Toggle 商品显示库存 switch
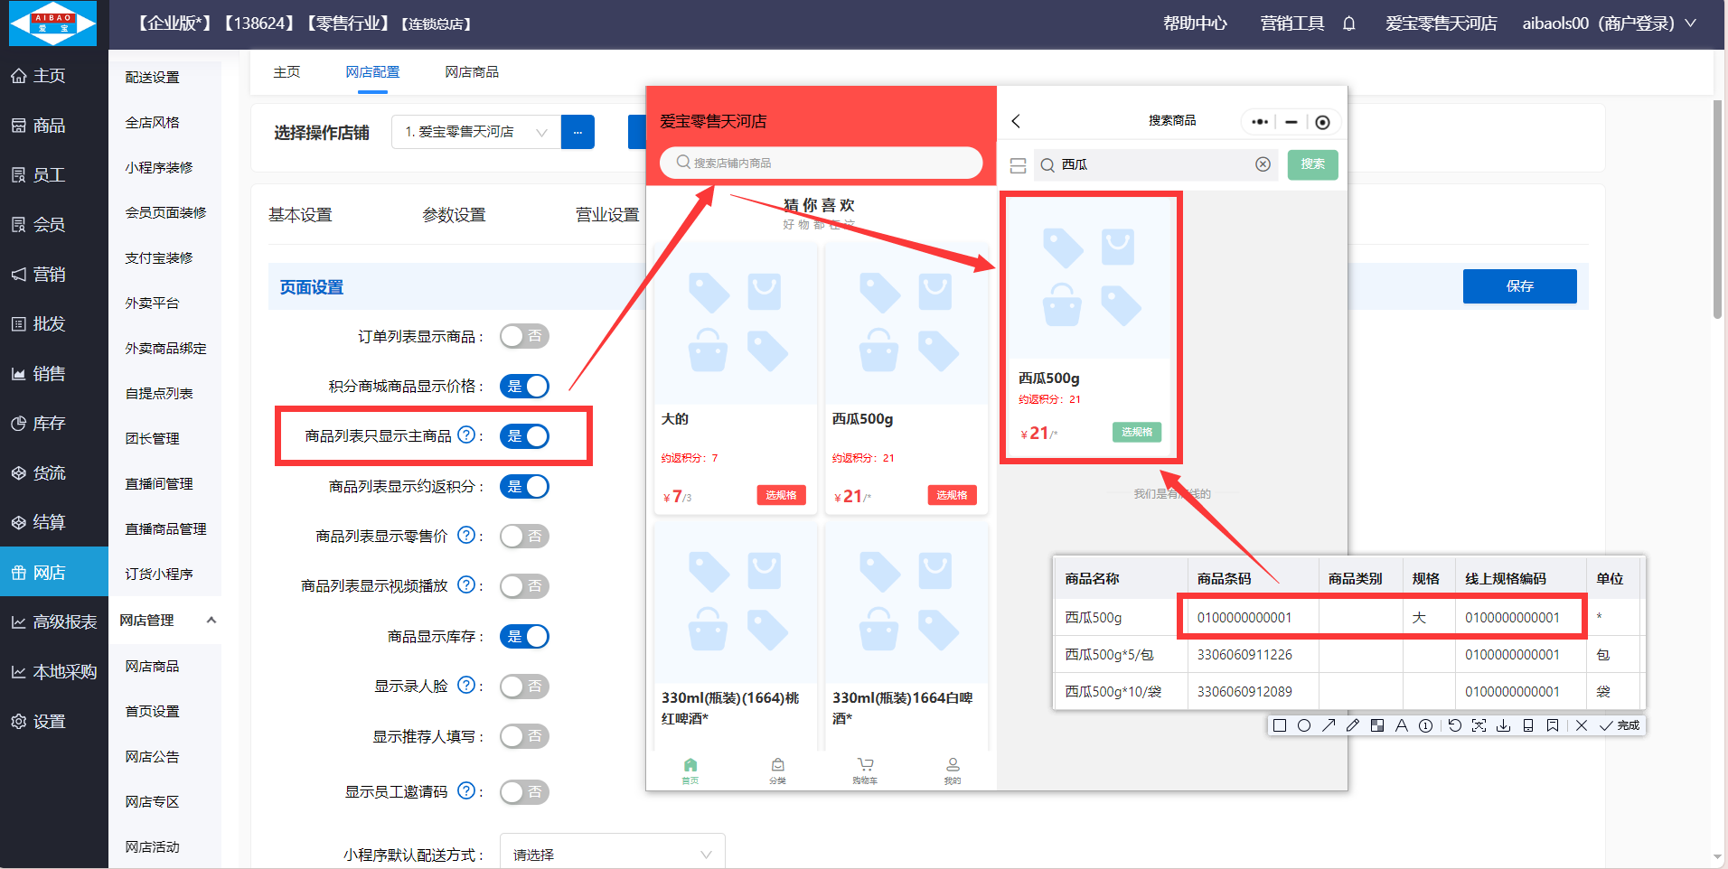The height and width of the screenshot is (869, 1728). tap(524, 637)
